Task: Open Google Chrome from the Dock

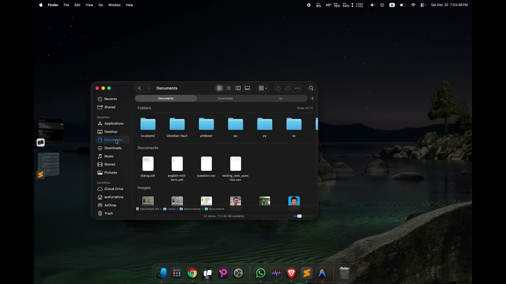Action: tap(192, 273)
